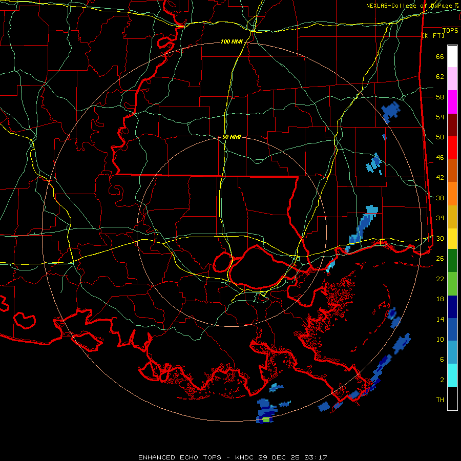Pick the maroon legend color band
Image resolution: width=461 pixels, height=461 pixels.
tap(452, 125)
